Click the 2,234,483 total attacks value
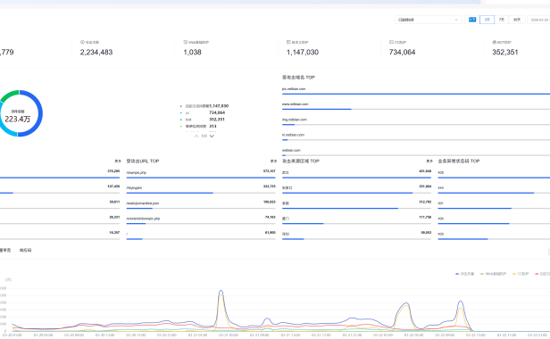 click(96, 53)
